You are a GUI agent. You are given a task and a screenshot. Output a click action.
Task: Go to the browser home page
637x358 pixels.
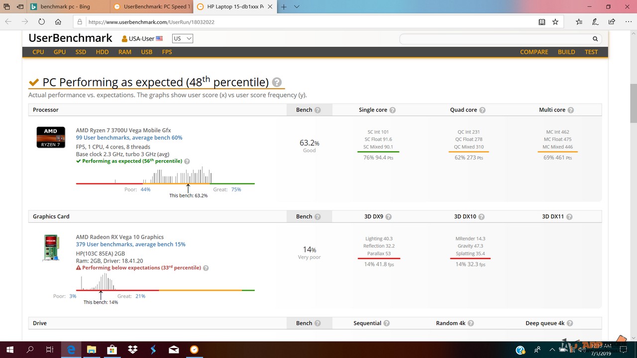[x=58, y=22]
